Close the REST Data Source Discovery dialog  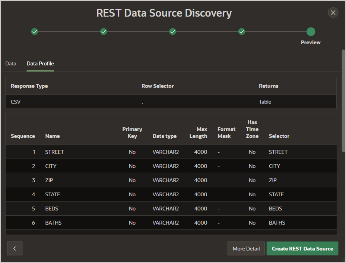[333, 13]
